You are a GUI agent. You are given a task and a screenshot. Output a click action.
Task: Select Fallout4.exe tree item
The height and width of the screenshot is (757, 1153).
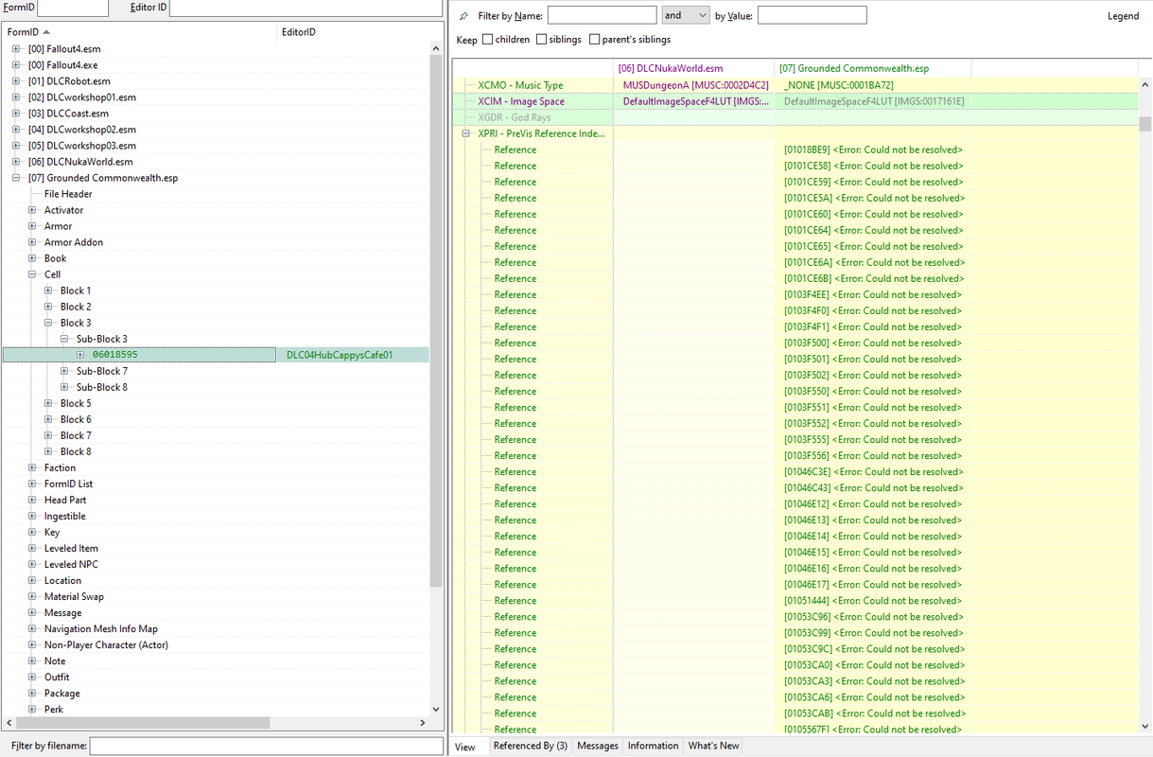point(62,65)
